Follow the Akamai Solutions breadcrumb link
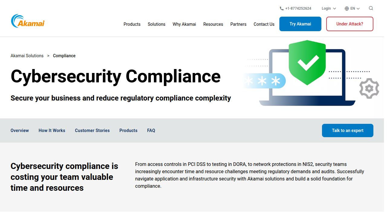The image size is (387, 218). pos(27,56)
